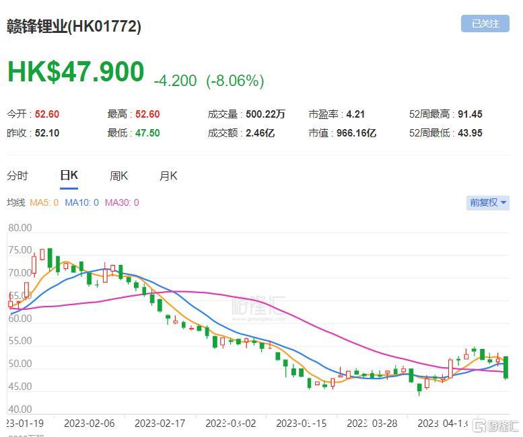The width and height of the screenshot is (523, 437).
Task: Click the 2023-02-06 date axis label
Action: [89, 424]
